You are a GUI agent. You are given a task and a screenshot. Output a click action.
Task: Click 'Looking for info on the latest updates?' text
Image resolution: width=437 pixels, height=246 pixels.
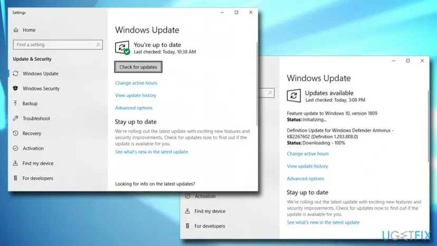pyautogui.click(x=155, y=184)
